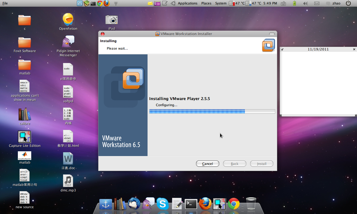
Task: Open the wireless network indicator
Action: 116,3
